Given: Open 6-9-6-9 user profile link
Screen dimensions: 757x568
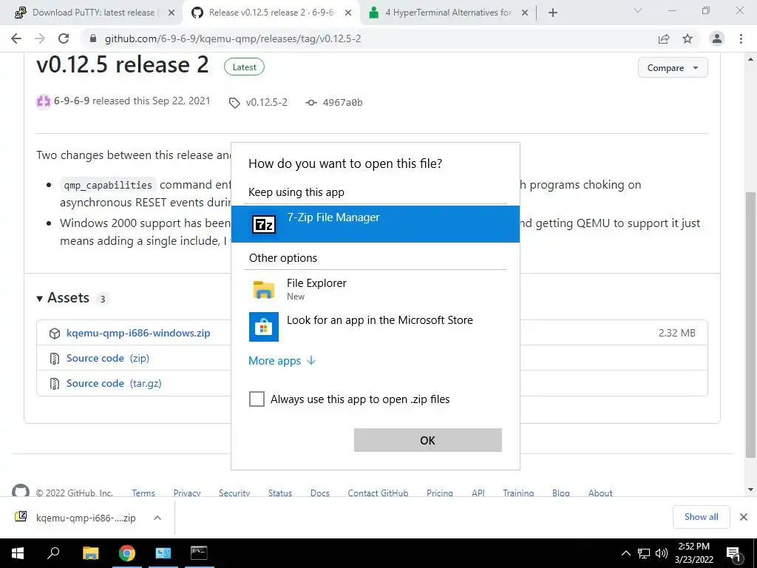Looking at the screenshot, I should [72, 101].
